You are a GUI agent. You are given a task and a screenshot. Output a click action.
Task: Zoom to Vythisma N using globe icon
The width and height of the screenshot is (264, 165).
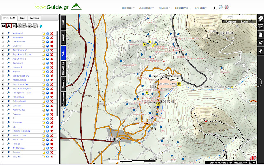[x=47, y=37]
